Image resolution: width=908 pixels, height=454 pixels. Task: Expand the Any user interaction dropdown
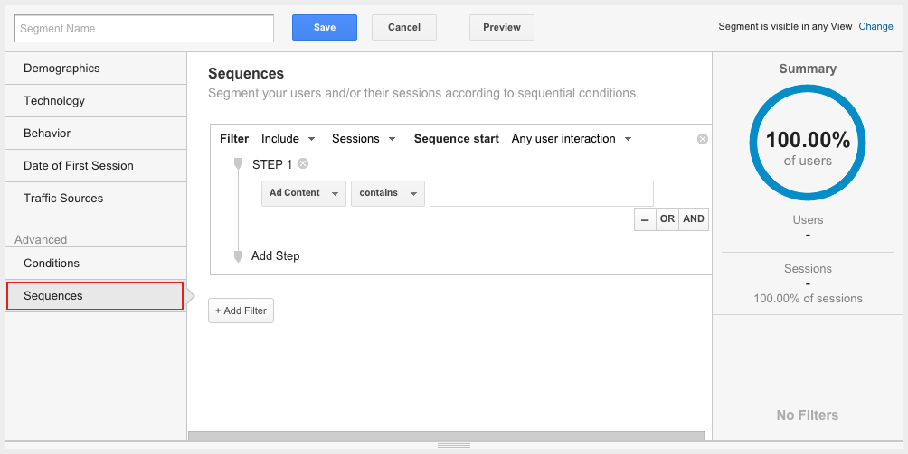tap(572, 139)
